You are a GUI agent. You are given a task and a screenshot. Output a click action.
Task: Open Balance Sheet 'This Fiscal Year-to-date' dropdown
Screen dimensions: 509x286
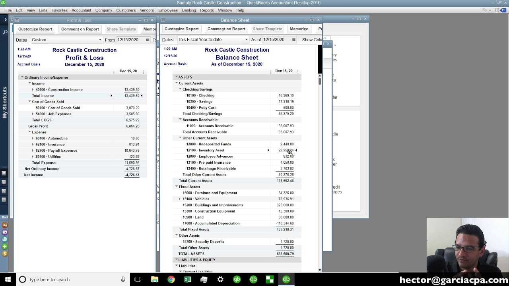coord(213,40)
